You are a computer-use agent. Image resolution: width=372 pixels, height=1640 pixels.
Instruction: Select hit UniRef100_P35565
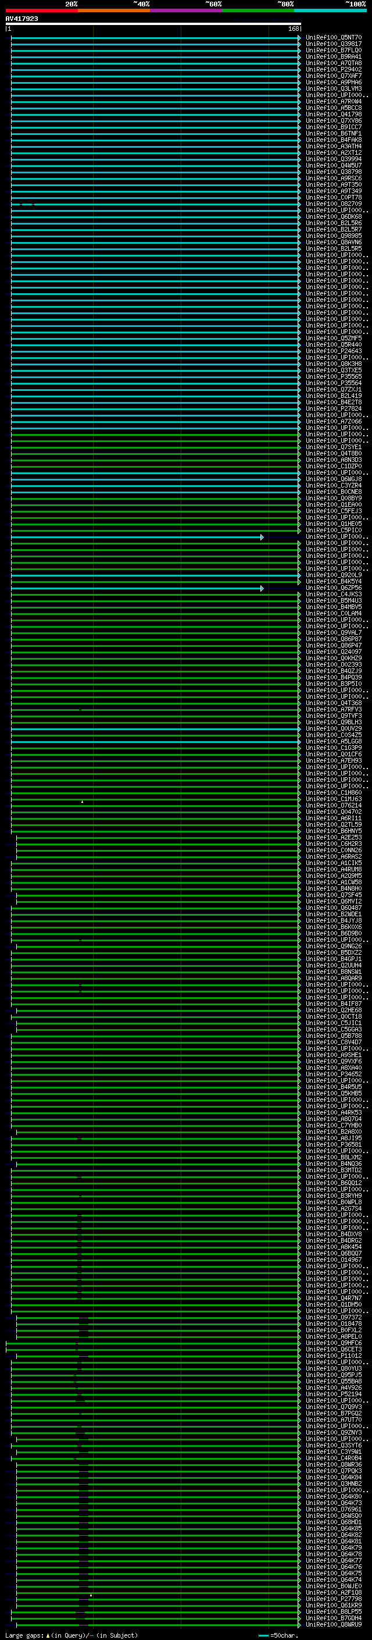click(334, 376)
